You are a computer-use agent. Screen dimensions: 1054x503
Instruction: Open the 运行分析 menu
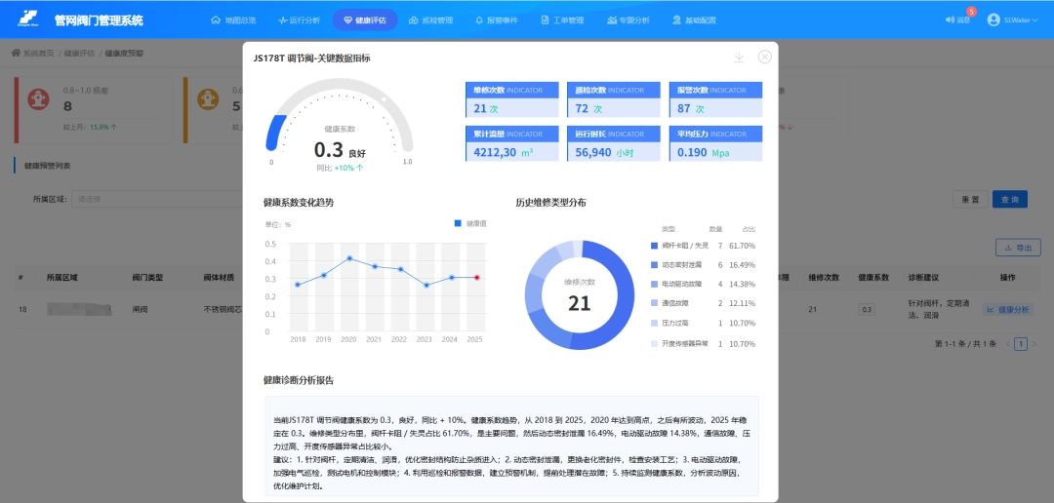(300, 20)
